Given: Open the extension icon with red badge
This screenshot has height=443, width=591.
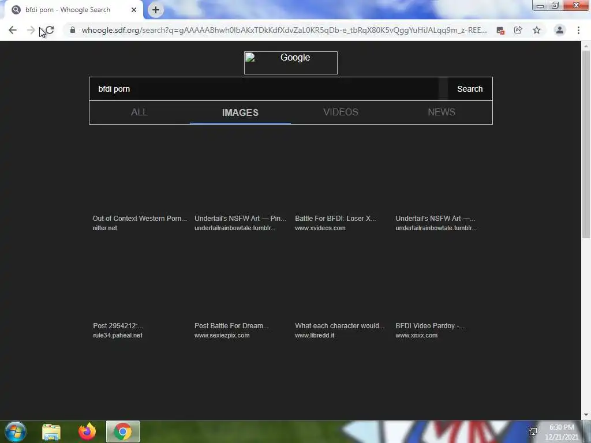Looking at the screenshot, I should coord(500,31).
